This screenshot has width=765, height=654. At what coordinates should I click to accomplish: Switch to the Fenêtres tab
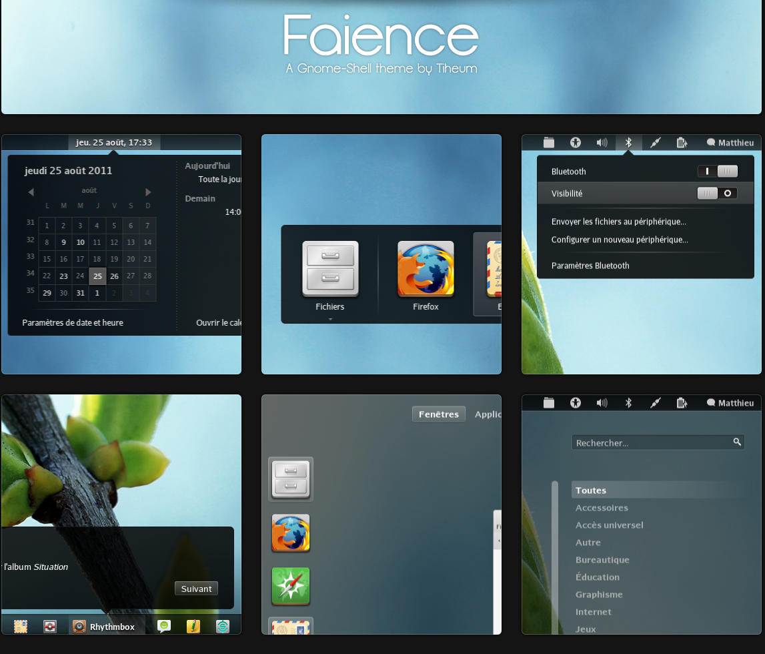(x=438, y=414)
